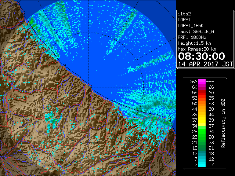Click the 'Height:1.5 km' line

[x=194, y=43]
